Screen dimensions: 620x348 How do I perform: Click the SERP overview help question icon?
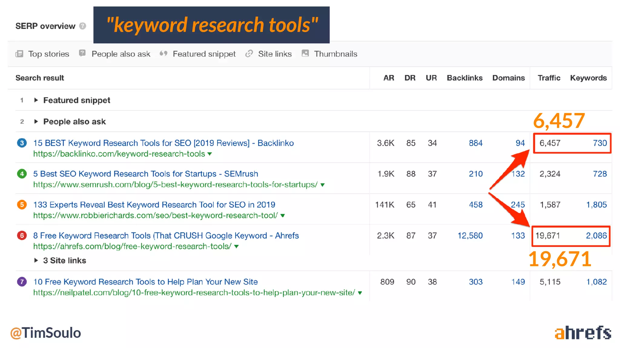(x=83, y=26)
